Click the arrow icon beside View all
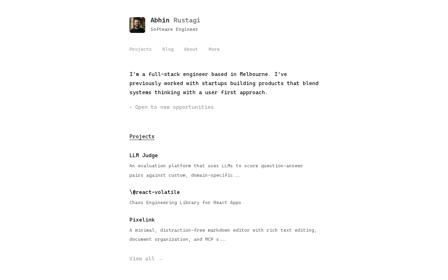Screen dimensions: 448x280 (160, 259)
